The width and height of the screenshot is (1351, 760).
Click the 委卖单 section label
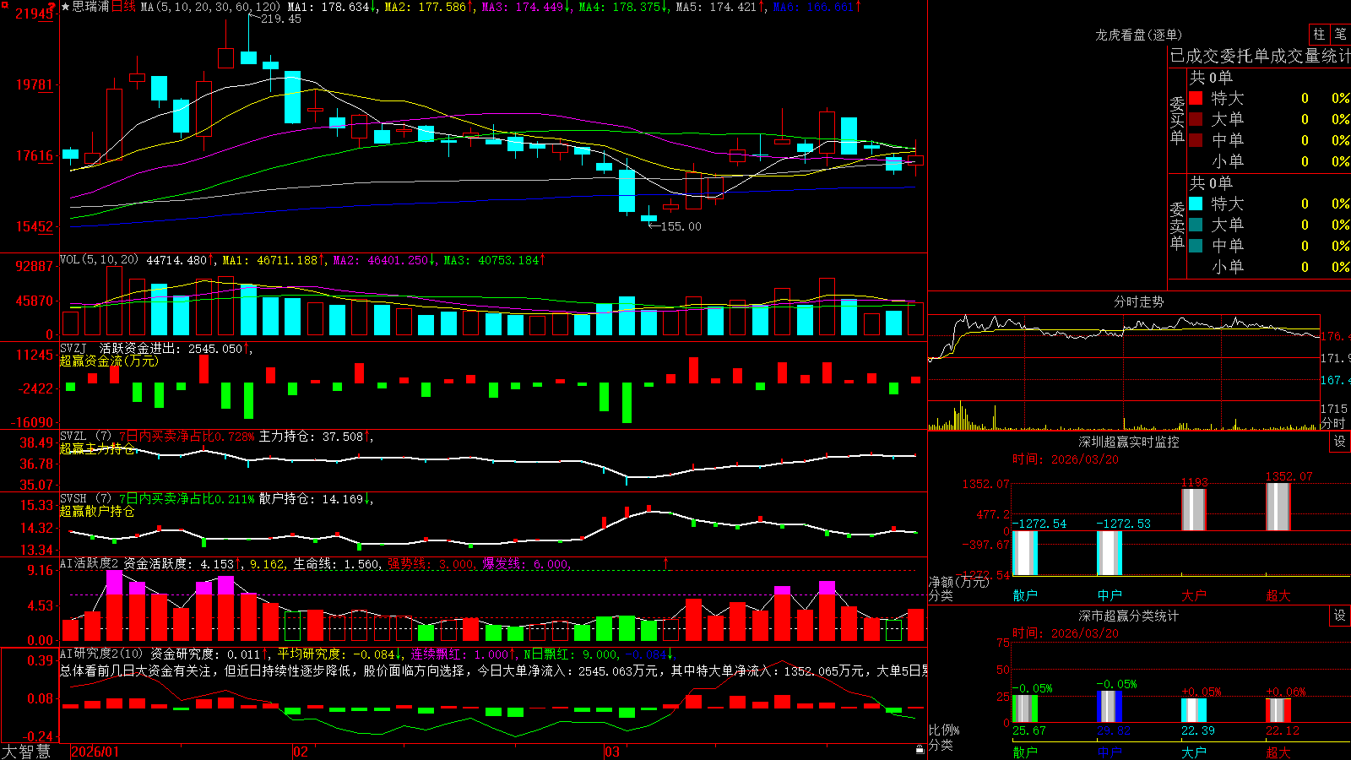[1177, 226]
